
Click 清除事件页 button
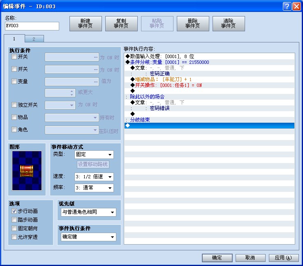[229, 23]
